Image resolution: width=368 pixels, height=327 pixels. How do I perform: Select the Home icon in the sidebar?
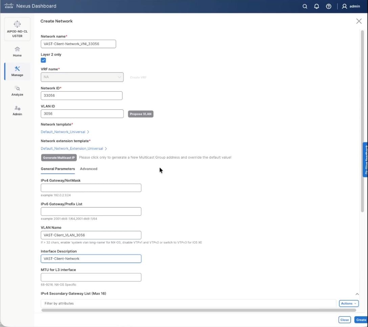pos(17,51)
